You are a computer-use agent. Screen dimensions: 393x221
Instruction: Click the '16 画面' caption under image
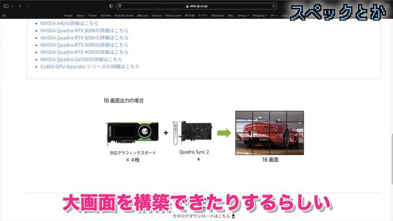270,160
